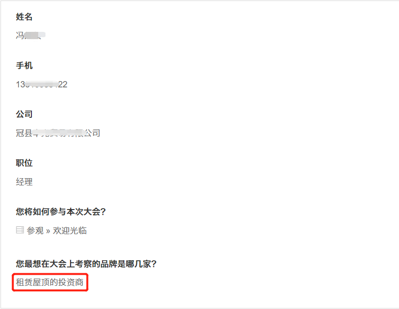Click the question 您最想在大会上考察的品牌是哪几家?
Screen dimensions: 399x309
click(86, 264)
